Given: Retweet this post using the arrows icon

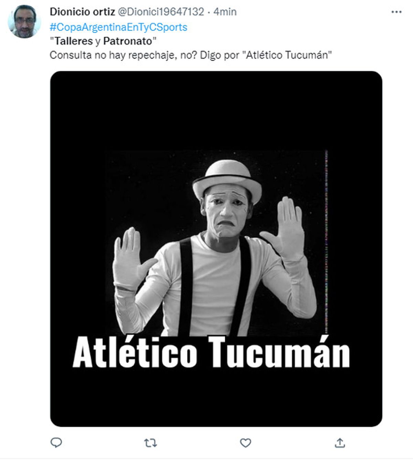Looking at the screenshot, I should click(x=150, y=443).
